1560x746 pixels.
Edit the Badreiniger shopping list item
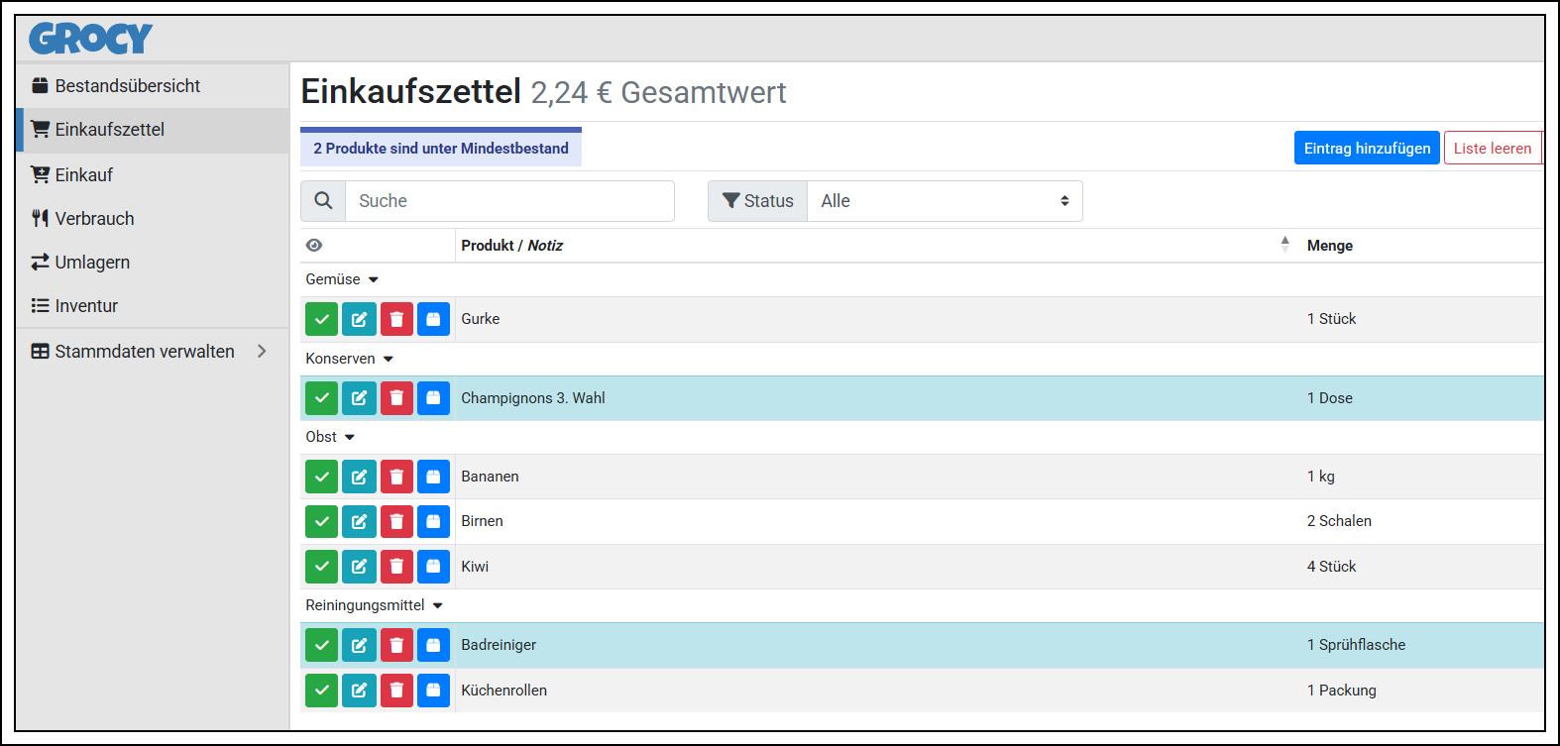coord(359,645)
